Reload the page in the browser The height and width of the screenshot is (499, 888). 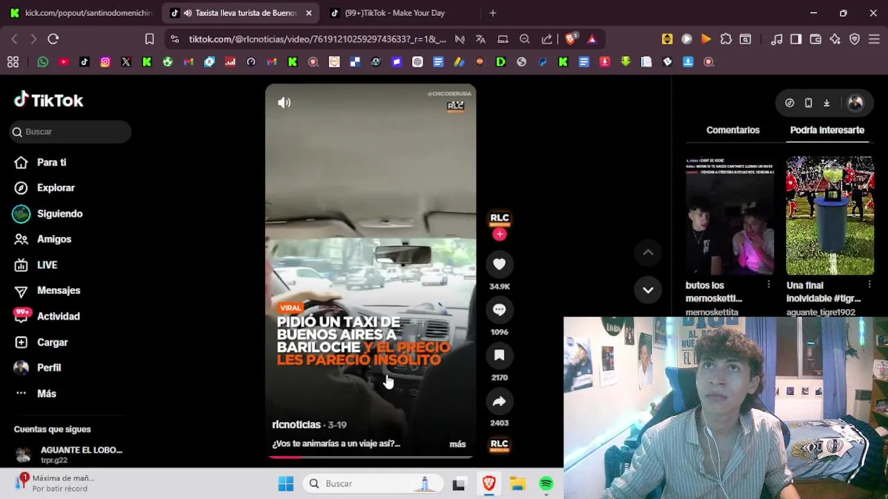53,40
